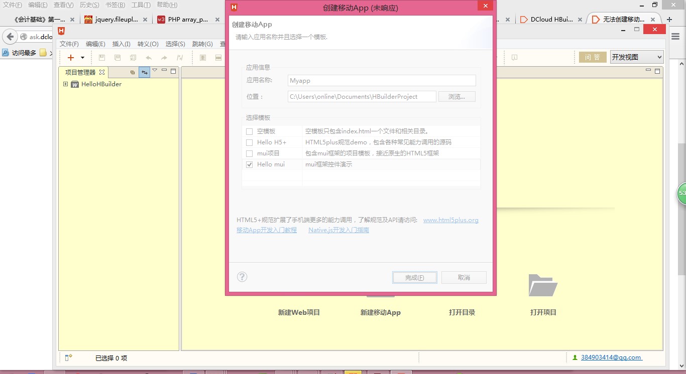Click the Undo arrow in HBuilder toolbar

(149, 58)
